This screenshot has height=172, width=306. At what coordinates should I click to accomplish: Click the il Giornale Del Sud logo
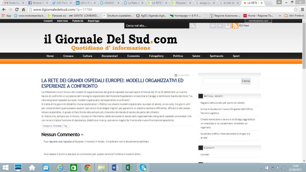point(111,42)
